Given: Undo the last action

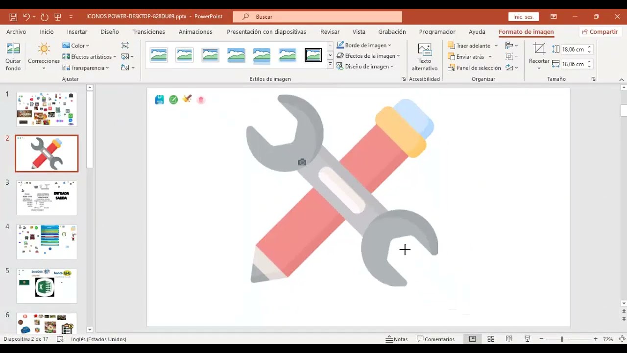Looking at the screenshot, I should pyautogui.click(x=26, y=17).
